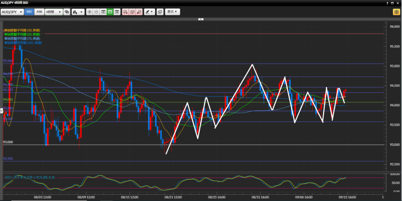Open the AUD/JPY currency pair dropdown
Image resolution: width=402 pixels, height=201 pixels.
(x=12, y=12)
